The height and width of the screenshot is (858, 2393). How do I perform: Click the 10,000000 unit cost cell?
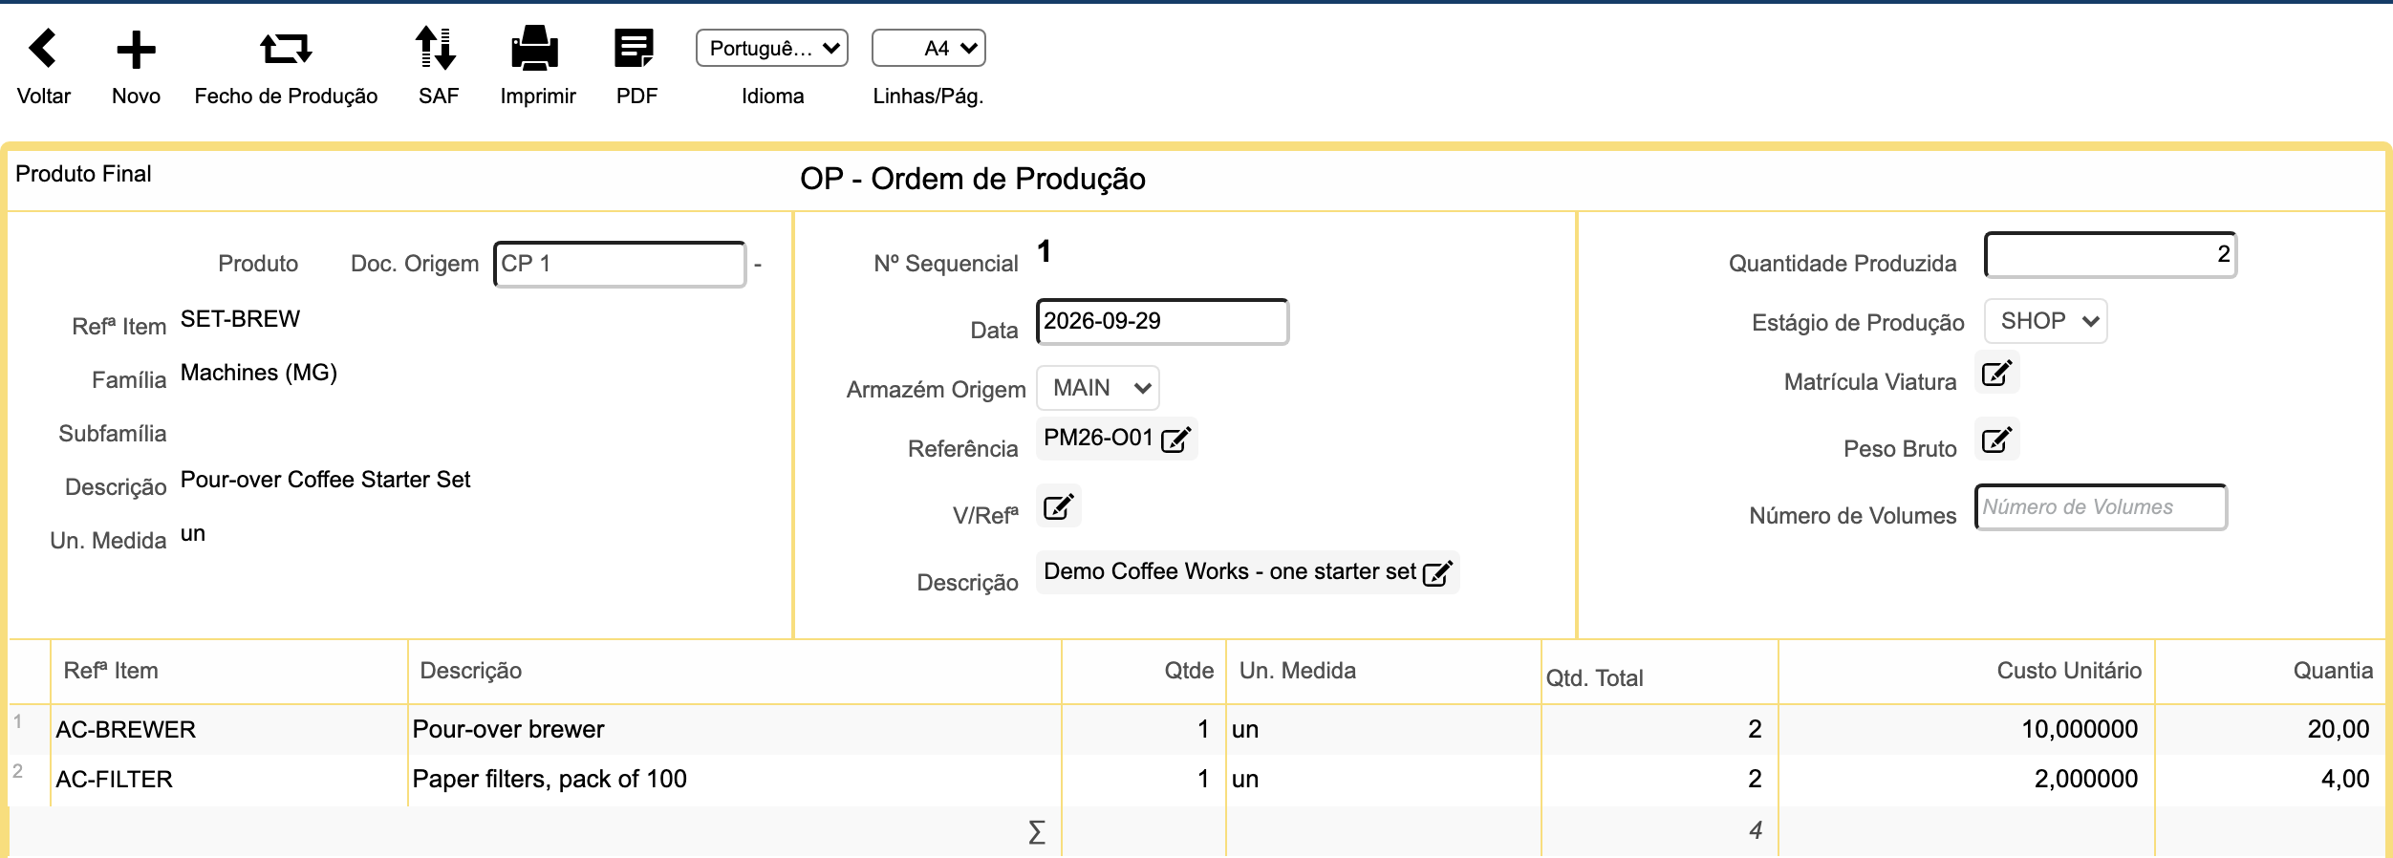coord(1967,729)
